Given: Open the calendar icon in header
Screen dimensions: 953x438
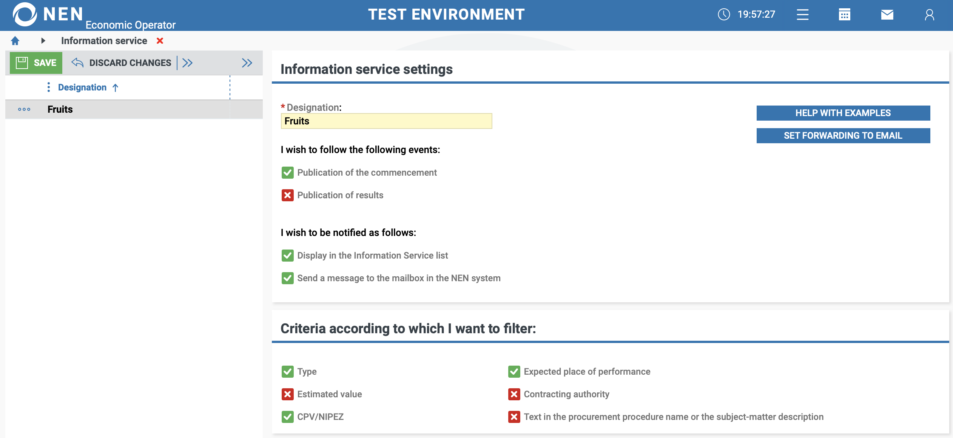Looking at the screenshot, I should click(x=844, y=15).
